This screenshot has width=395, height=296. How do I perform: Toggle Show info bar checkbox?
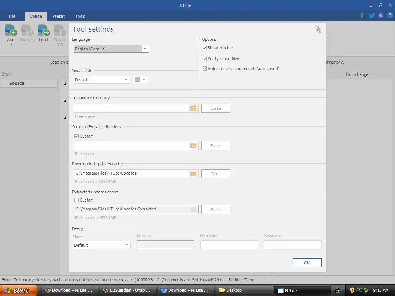(204, 48)
